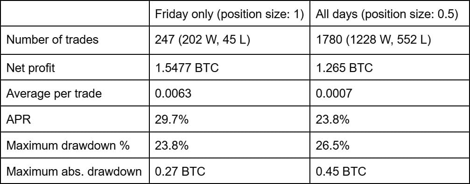This screenshot has height=184, width=470.
Task: Click the 'Friday only (position size: 1)' header cell
Action: pyautogui.click(x=230, y=13)
